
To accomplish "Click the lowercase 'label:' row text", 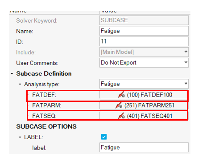I will (x=39, y=148).
